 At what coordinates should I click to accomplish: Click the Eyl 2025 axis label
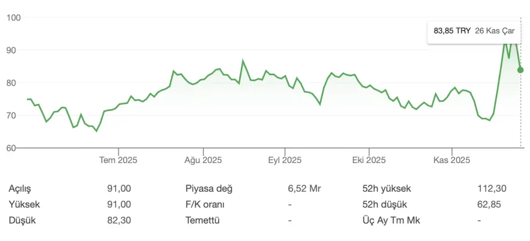[x=285, y=160]
